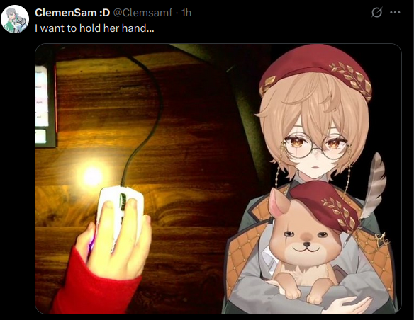414x320 pixels.
Task: Click the white computer mouse in the photo
Action: tap(120, 212)
